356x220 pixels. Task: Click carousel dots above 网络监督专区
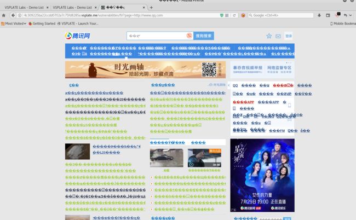pos(288,62)
